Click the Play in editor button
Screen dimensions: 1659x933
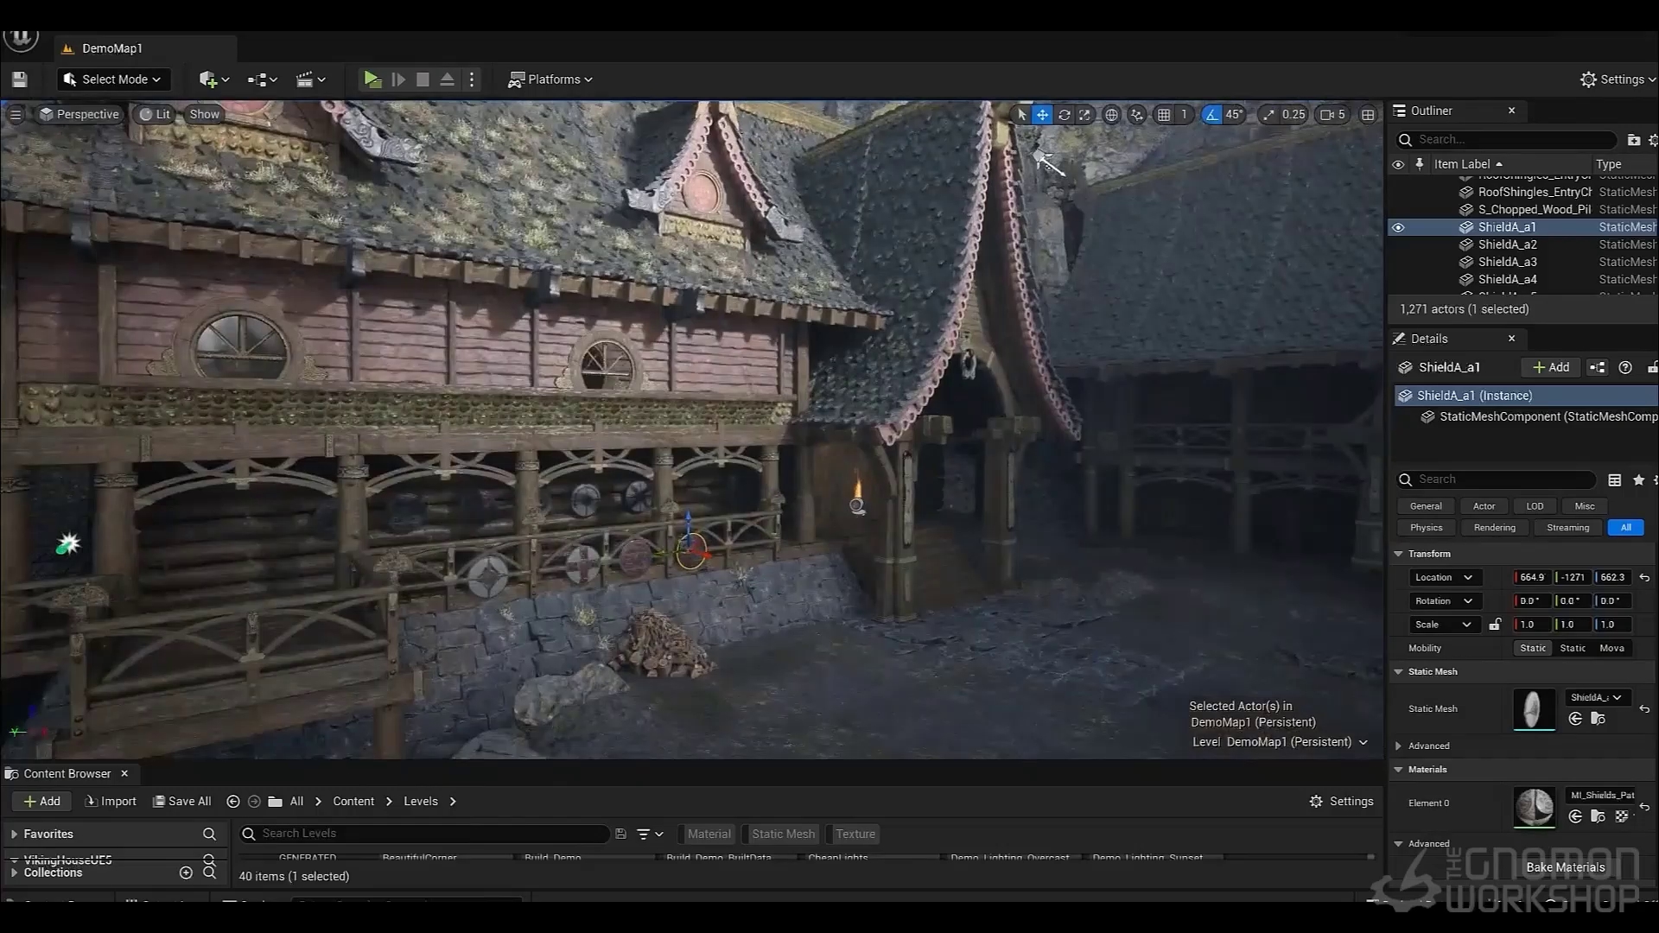pos(372,79)
